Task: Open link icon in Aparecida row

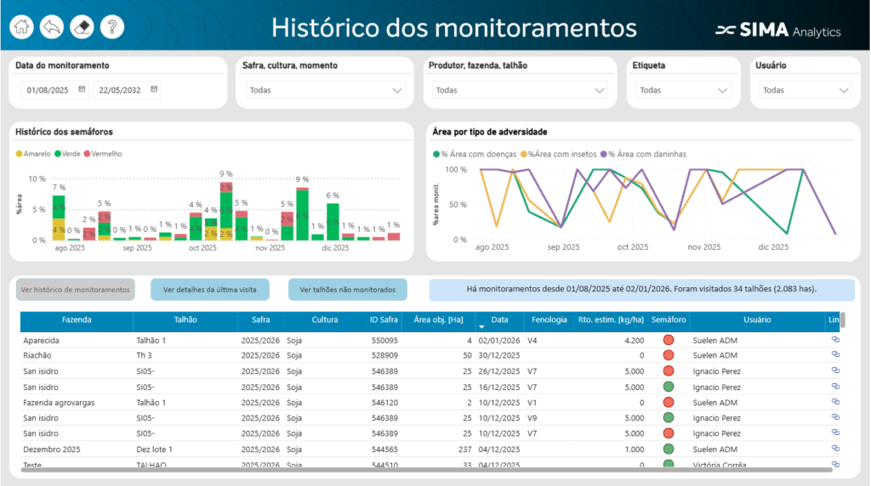Action: 835,340
